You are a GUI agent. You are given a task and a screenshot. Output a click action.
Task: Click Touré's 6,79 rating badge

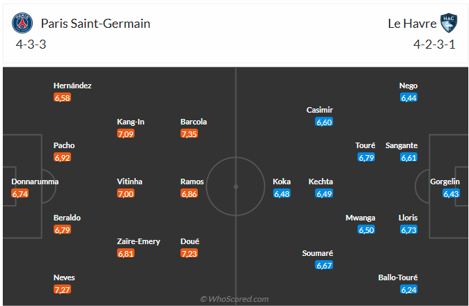(x=367, y=158)
